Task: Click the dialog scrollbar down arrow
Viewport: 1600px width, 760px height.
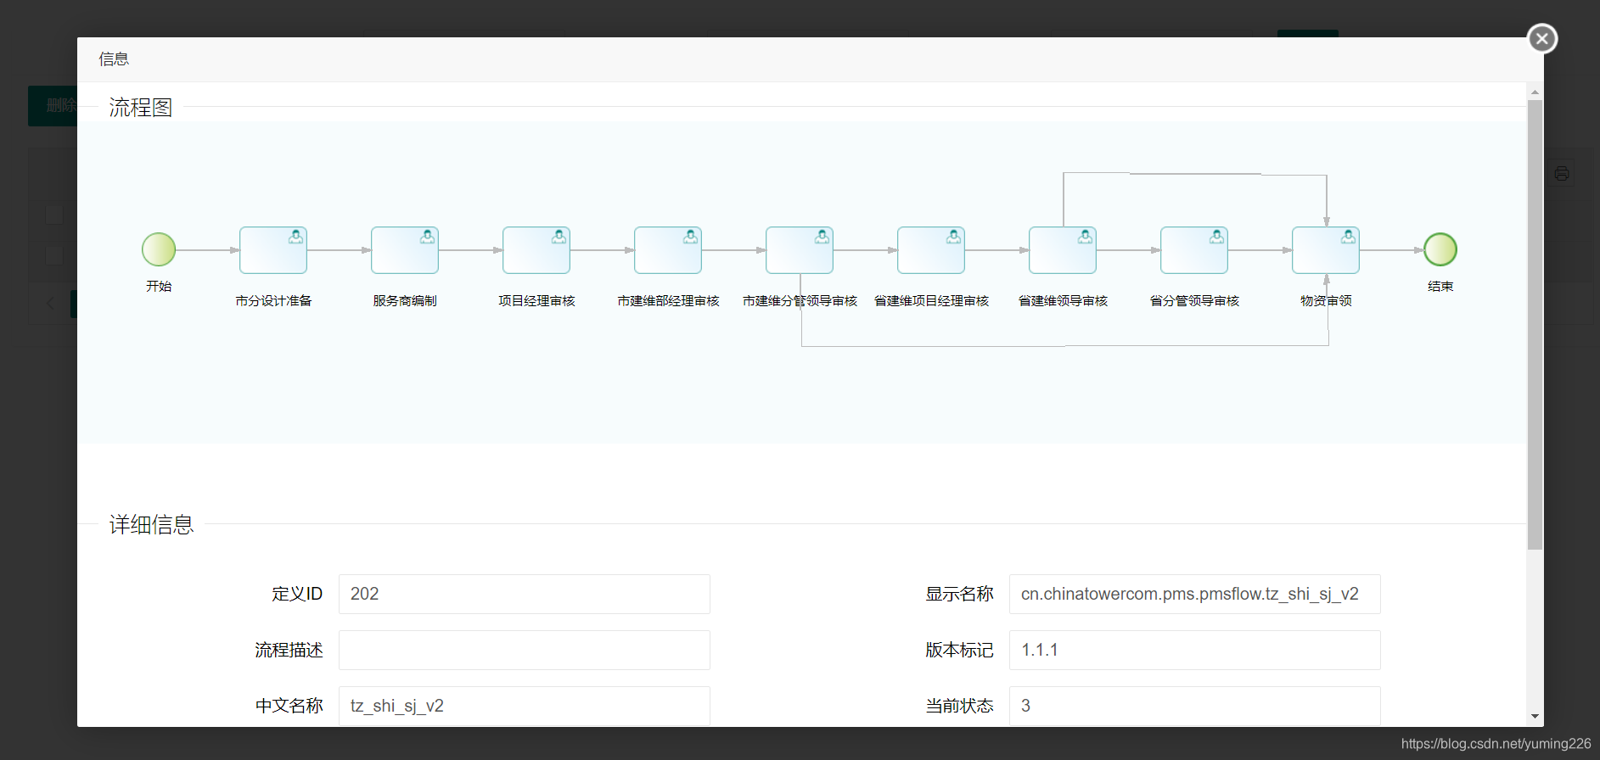Action: pyautogui.click(x=1535, y=717)
